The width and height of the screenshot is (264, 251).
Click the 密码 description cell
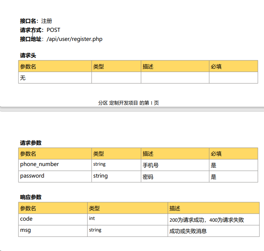pyautogui.click(x=175, y=176)
